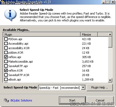Click the 20 KB filesize value
The width and height of the screenshot is (116, 107).
[x=86, y=75]
